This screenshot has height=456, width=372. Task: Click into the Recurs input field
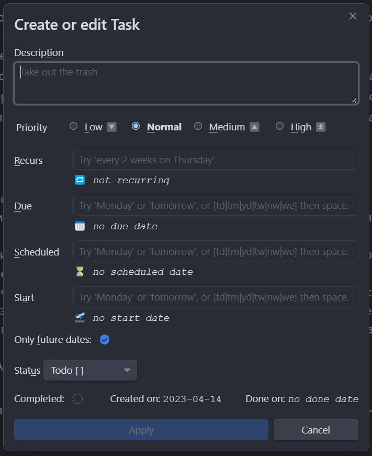(x=216, y=159)
